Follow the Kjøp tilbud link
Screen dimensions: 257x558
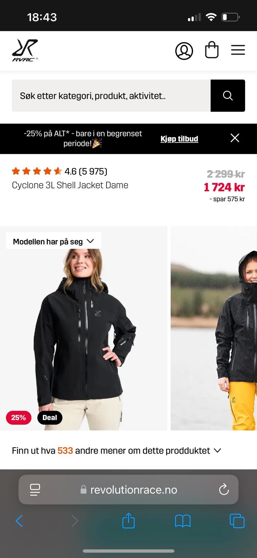click(x=179, y=139)
